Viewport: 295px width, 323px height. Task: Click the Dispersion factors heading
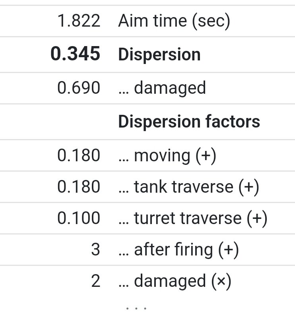click(x=189, y=122)
